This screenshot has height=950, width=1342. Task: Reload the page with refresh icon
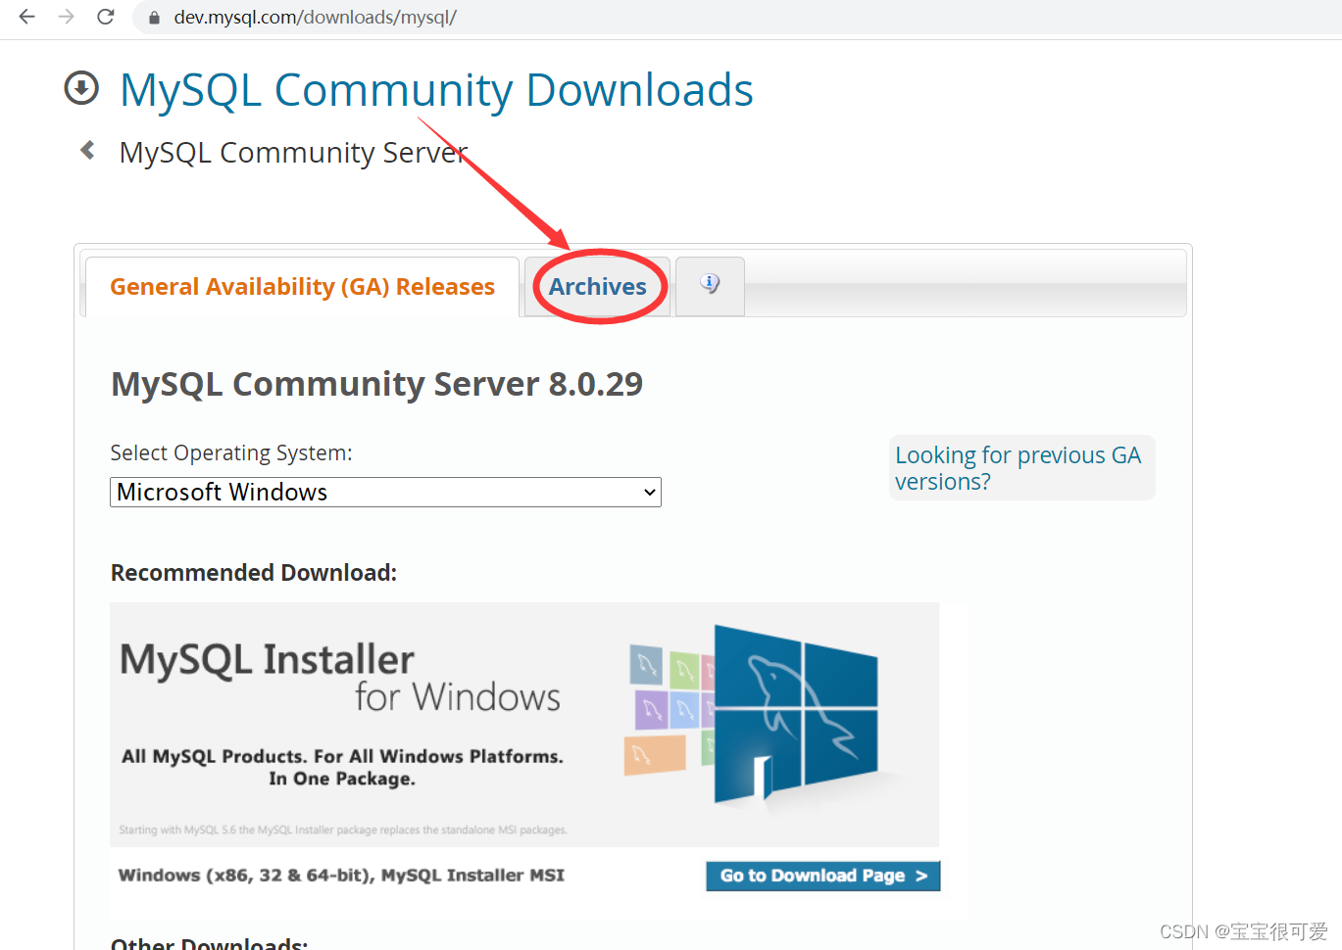pos(106,17)
